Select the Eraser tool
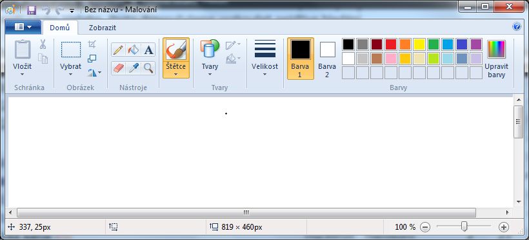Screen dimensions: 529x240 coord(118,68)
